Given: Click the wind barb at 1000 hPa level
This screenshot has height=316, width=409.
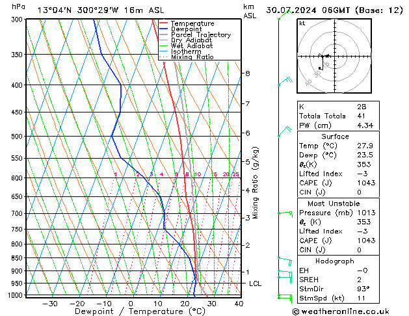Looking at the screenshot, I should tap(285, 297).
